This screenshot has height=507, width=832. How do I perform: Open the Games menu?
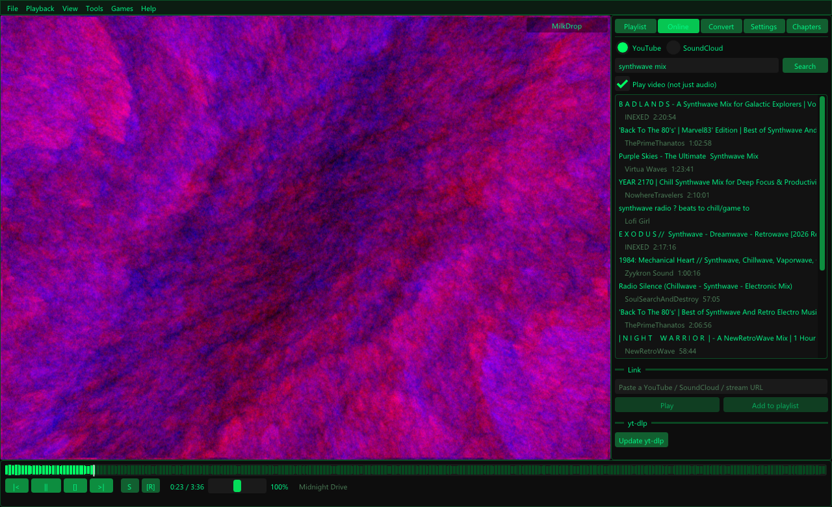[122, 8]
